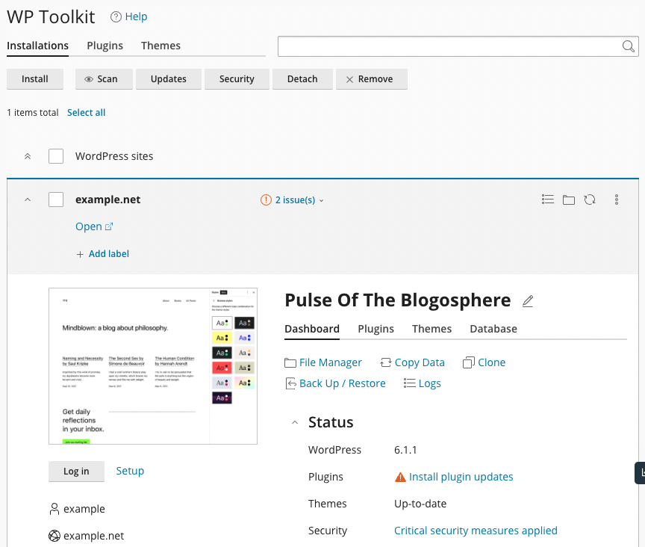This screenshot has height=547, width=645.
Task: Switch example.net to list view icon
Action: coord(548,200)
